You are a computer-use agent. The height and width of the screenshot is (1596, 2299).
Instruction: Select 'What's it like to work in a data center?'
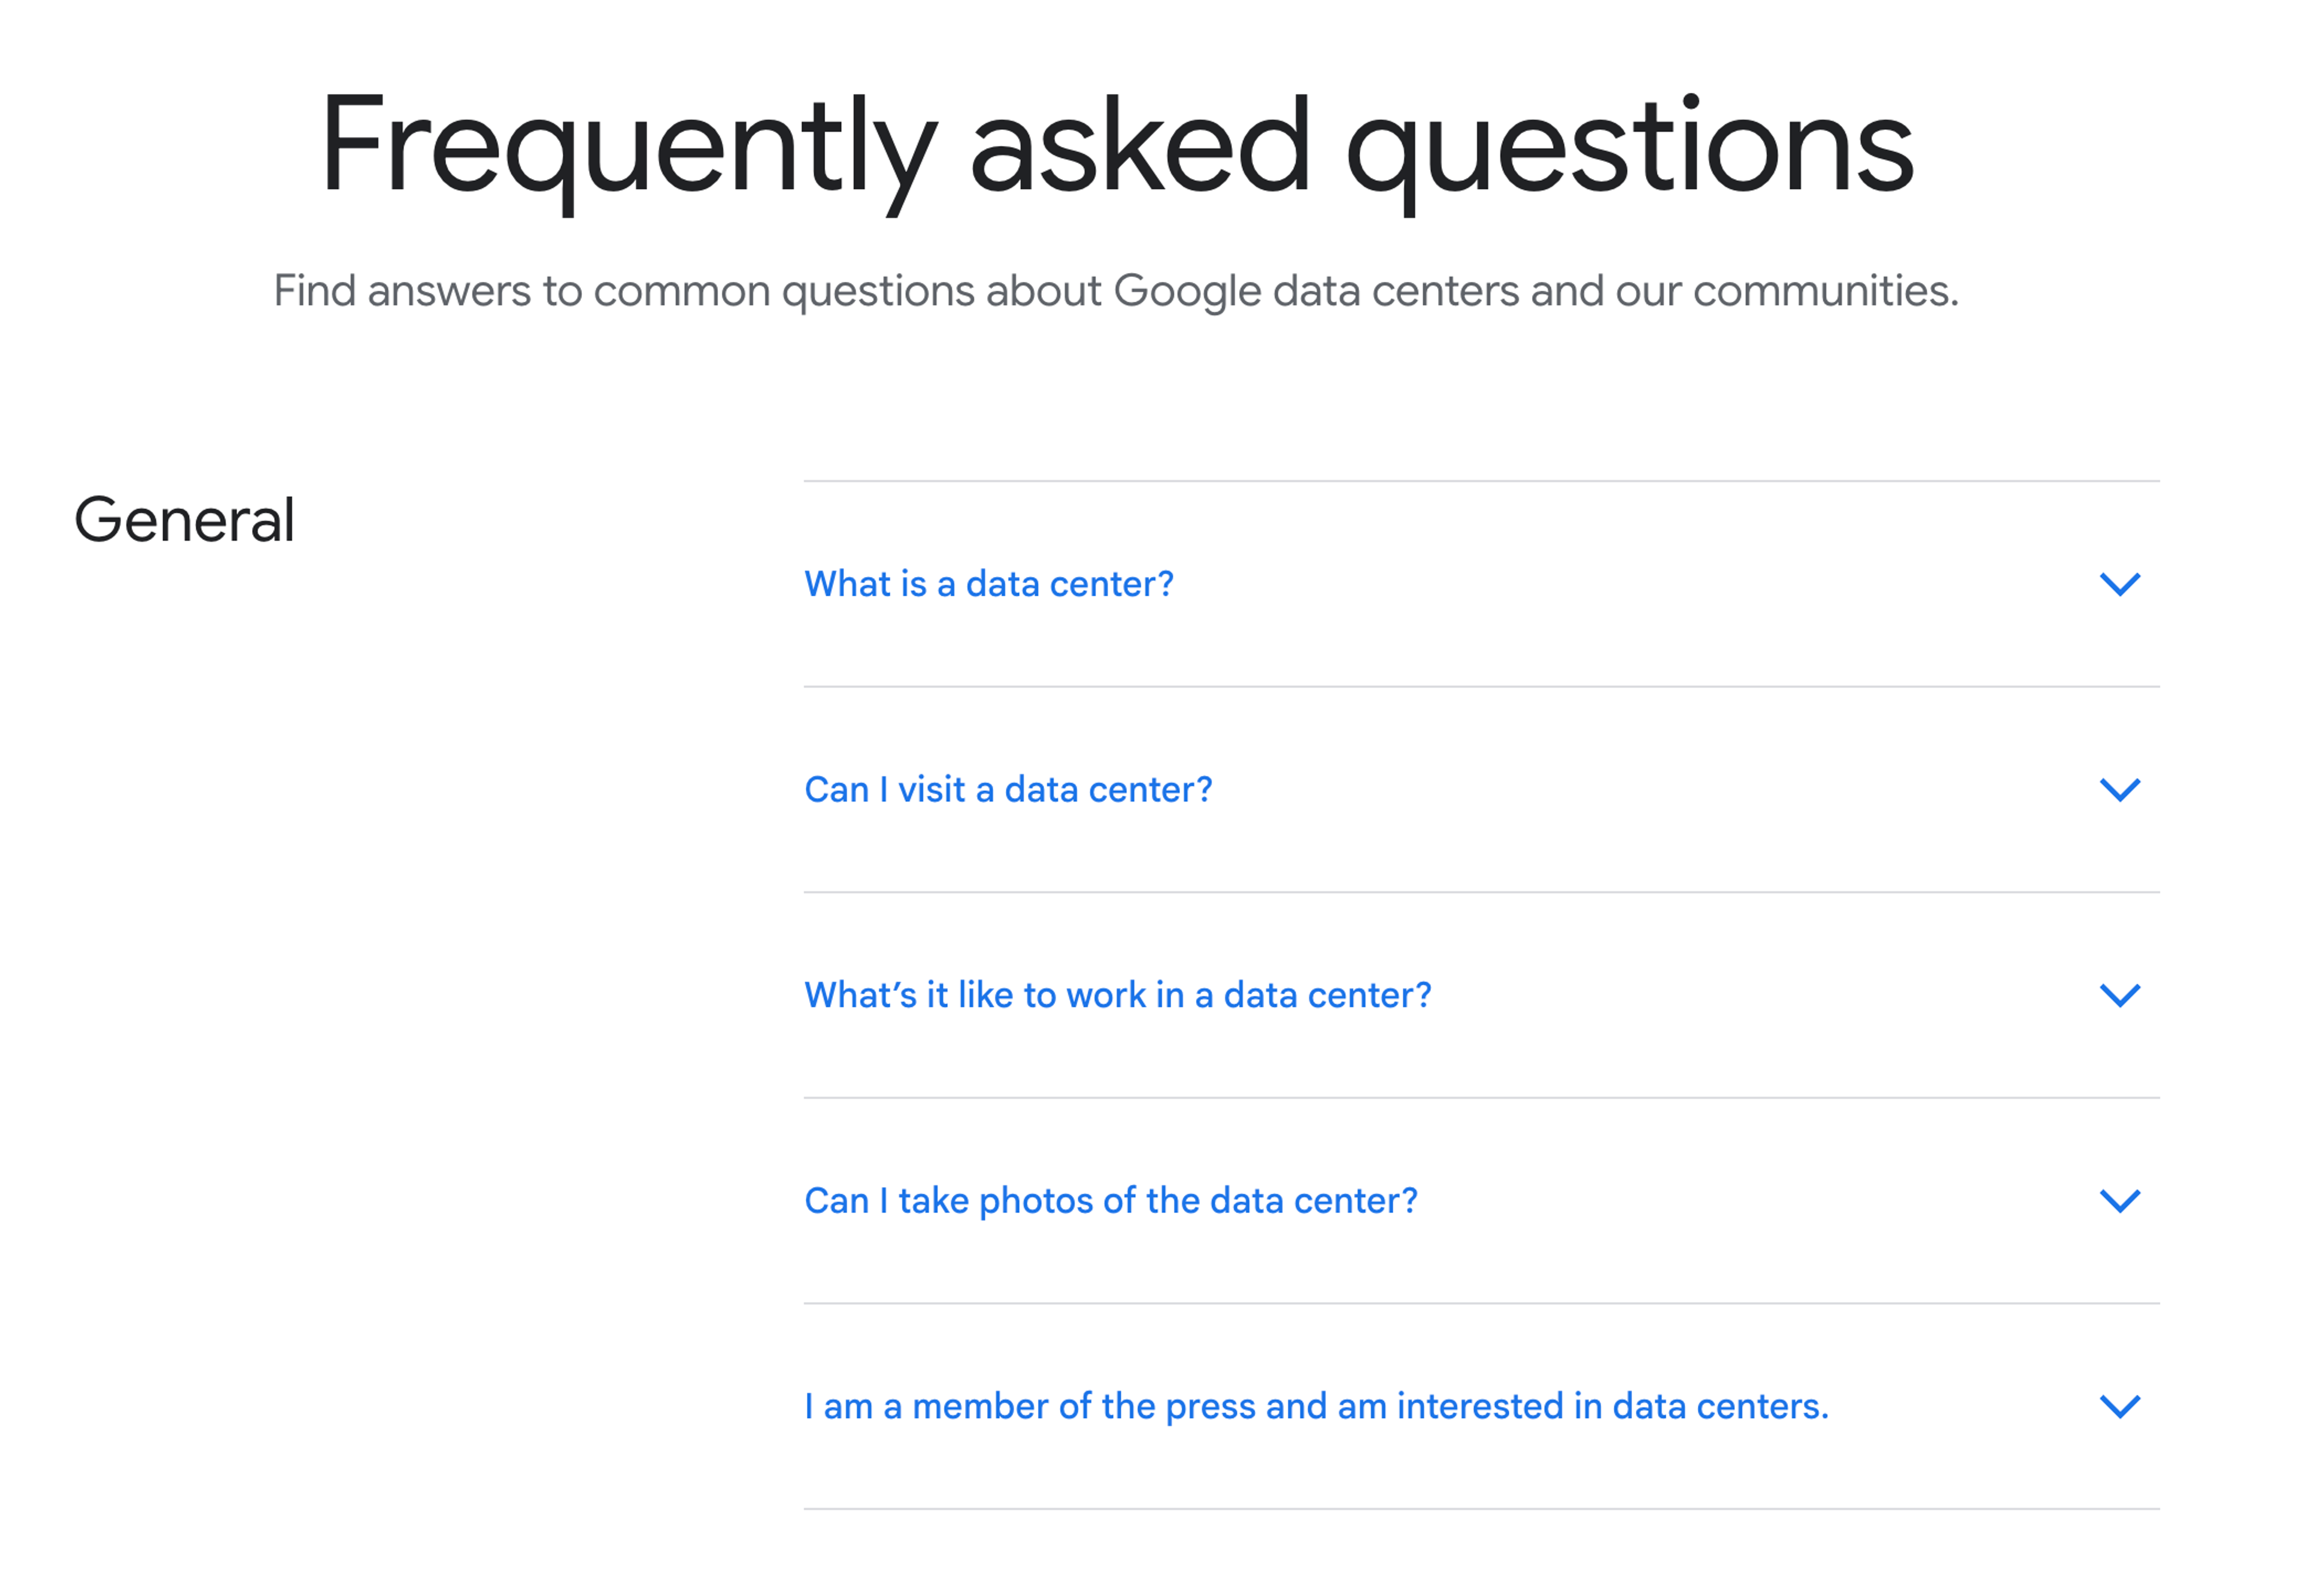[x=1117, y=995]
